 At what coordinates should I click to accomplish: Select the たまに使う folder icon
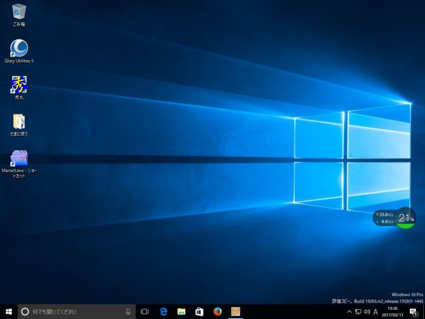[19, 121]
